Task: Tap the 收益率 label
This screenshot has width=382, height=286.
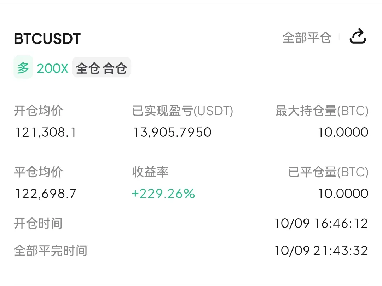Action: coord(150,172)
